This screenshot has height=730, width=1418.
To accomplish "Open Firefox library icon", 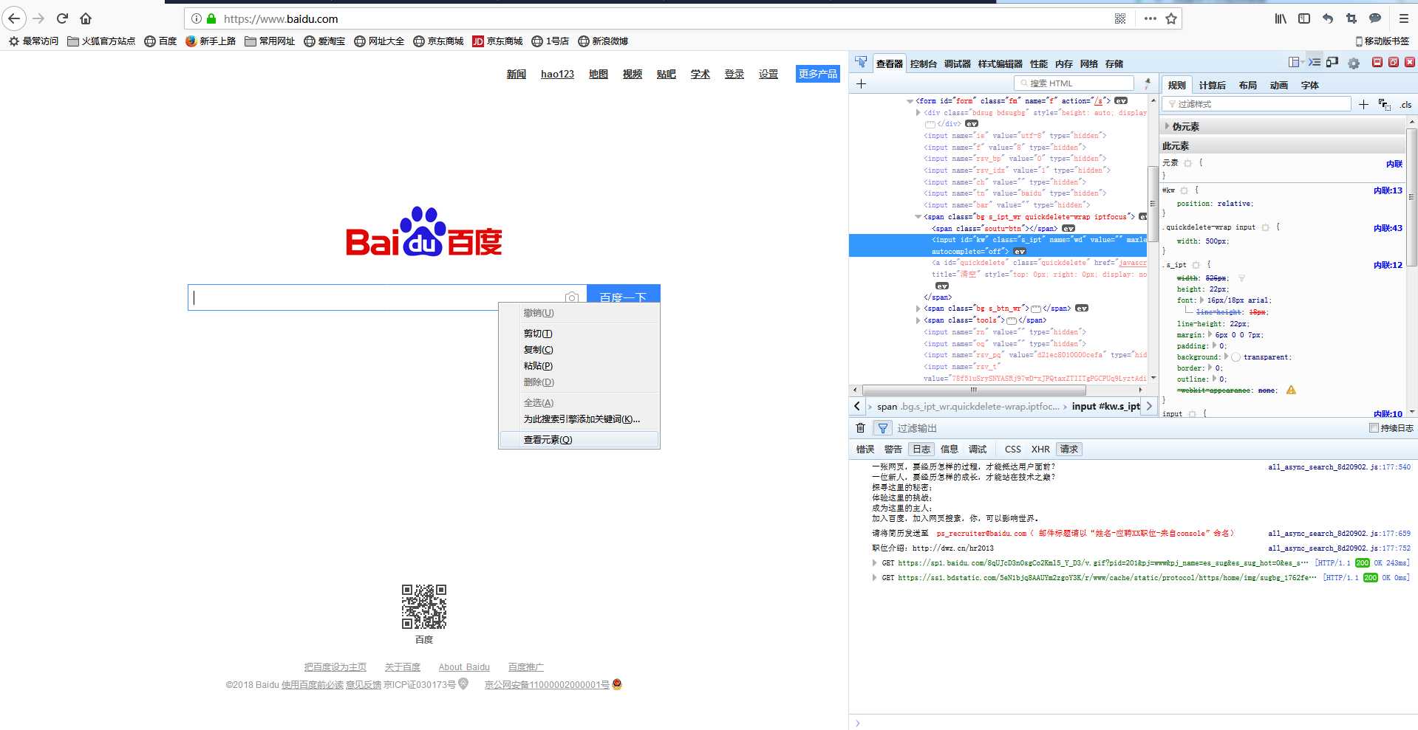I will (1281, 18).
